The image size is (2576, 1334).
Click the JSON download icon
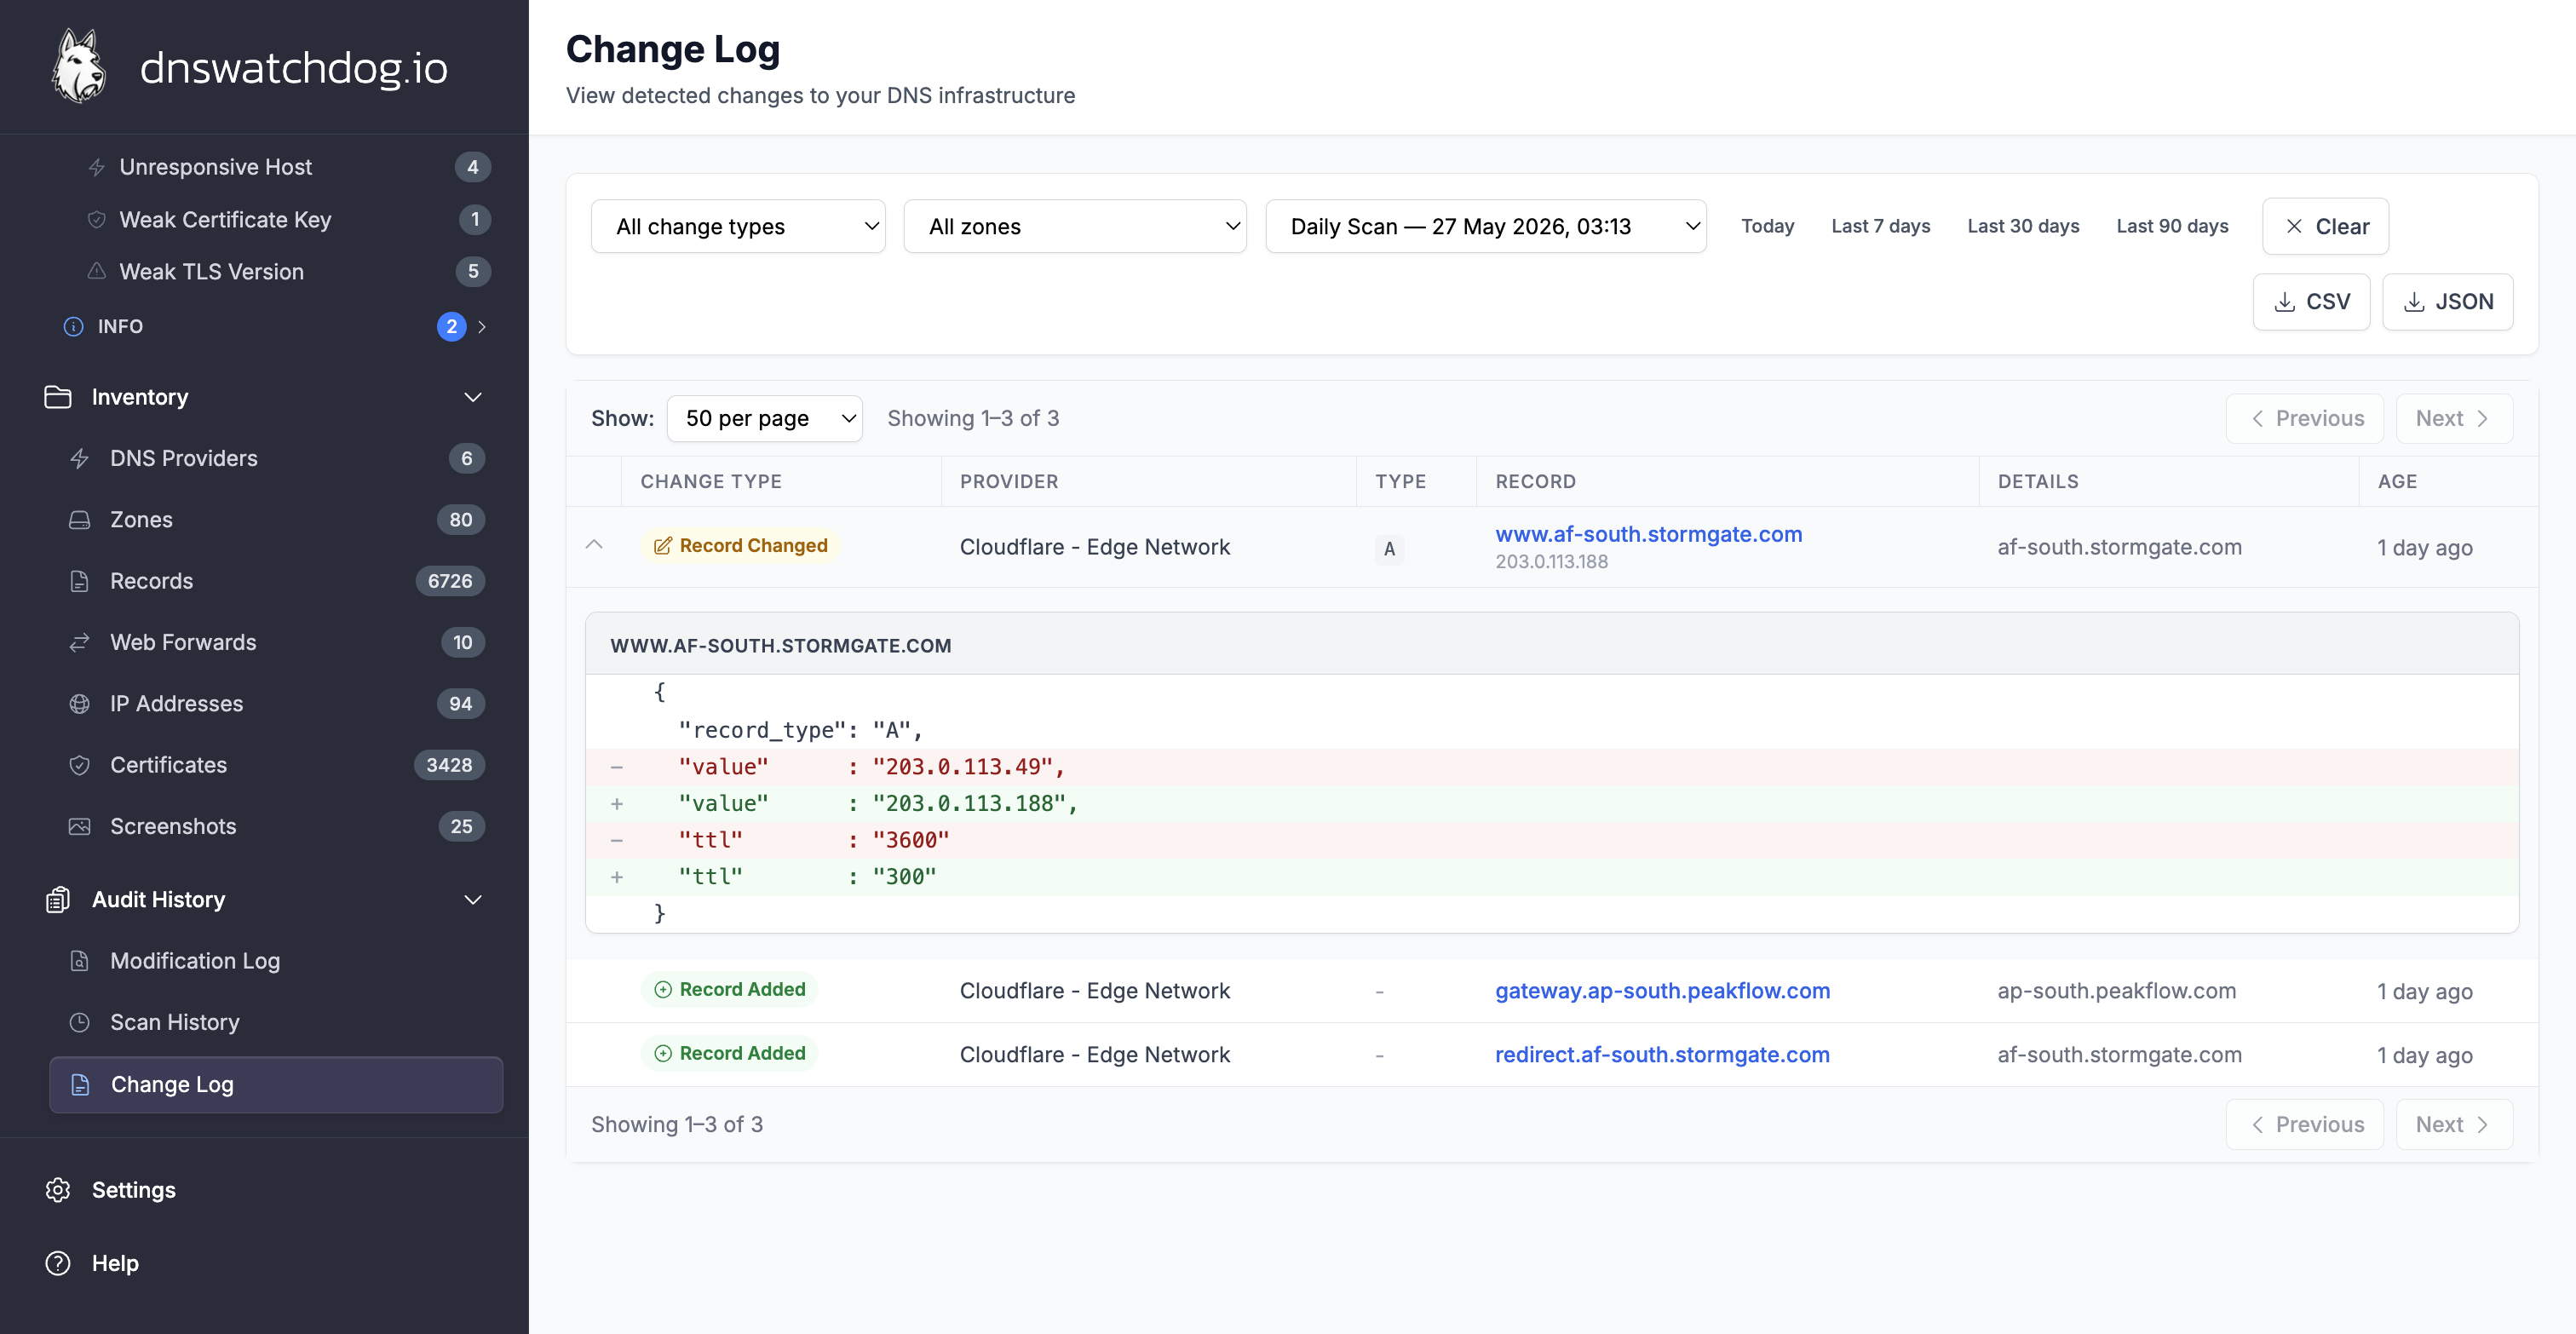[x=2414, y=302]
